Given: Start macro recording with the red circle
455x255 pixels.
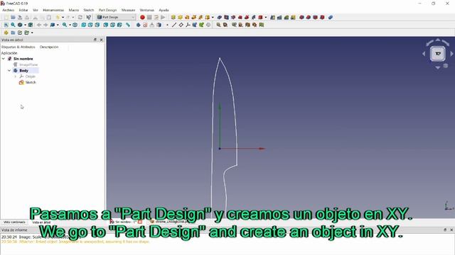Looking at the screenshot, I should (142, 17).
